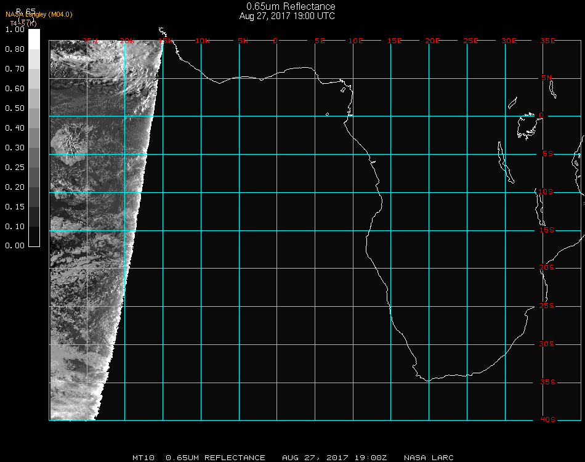
Task: Click the 0.50 colorbar label
Action: pos(15,108)
